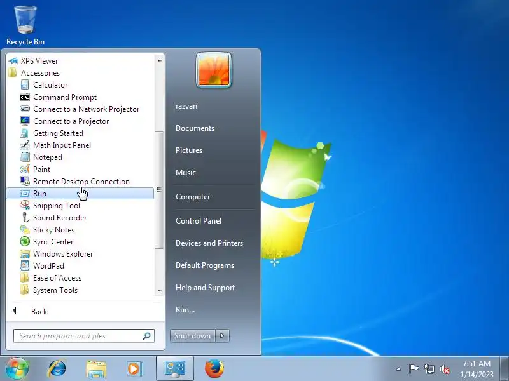The width and height of the screenshot is (509, 381).
Task: Open Windows Media Player from the taskbar
Action: pos(134,369)
